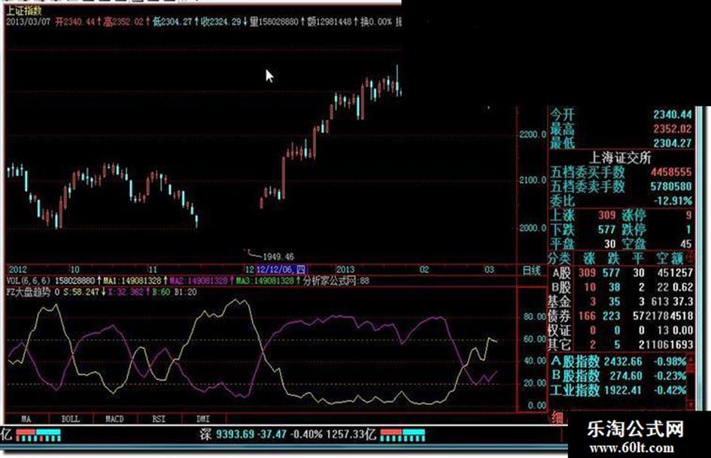711x458 pixels.
Task: Click the 1949.46 low price marker
Action: point(278,256)
